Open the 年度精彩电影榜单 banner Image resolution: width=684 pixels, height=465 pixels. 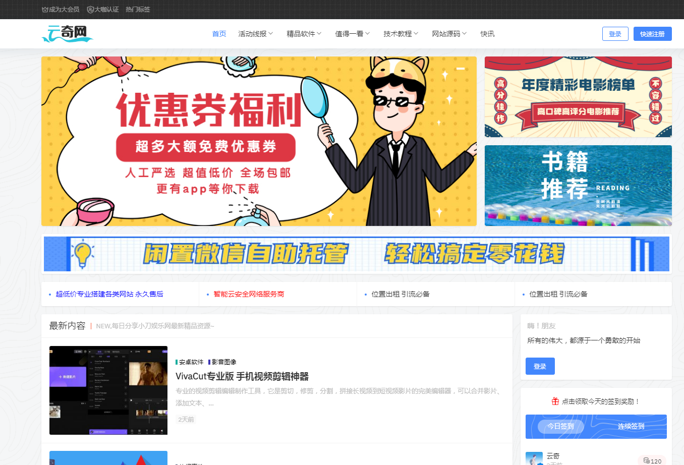(578, 97)
